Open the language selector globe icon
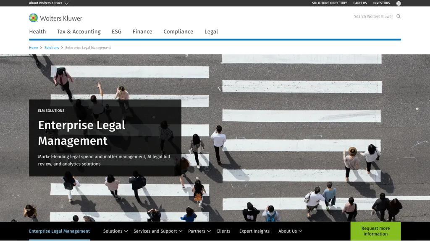Viewport: 430px width, 241px height. click(x=399, y=3)
